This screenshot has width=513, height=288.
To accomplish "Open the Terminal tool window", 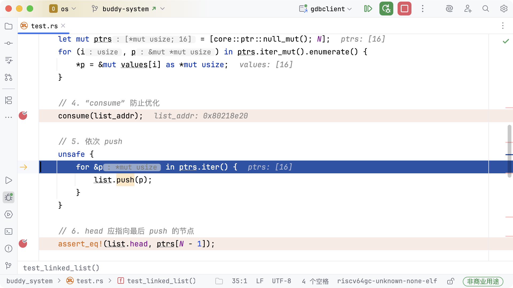I will (9, 231).
